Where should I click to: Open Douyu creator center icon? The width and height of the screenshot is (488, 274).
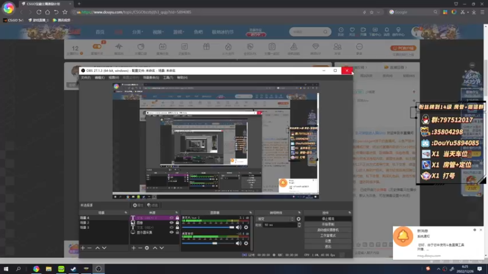point(398,32)
